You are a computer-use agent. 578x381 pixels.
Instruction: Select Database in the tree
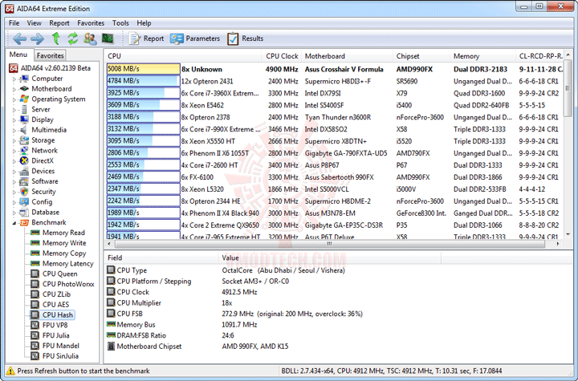tap(45, 213)
